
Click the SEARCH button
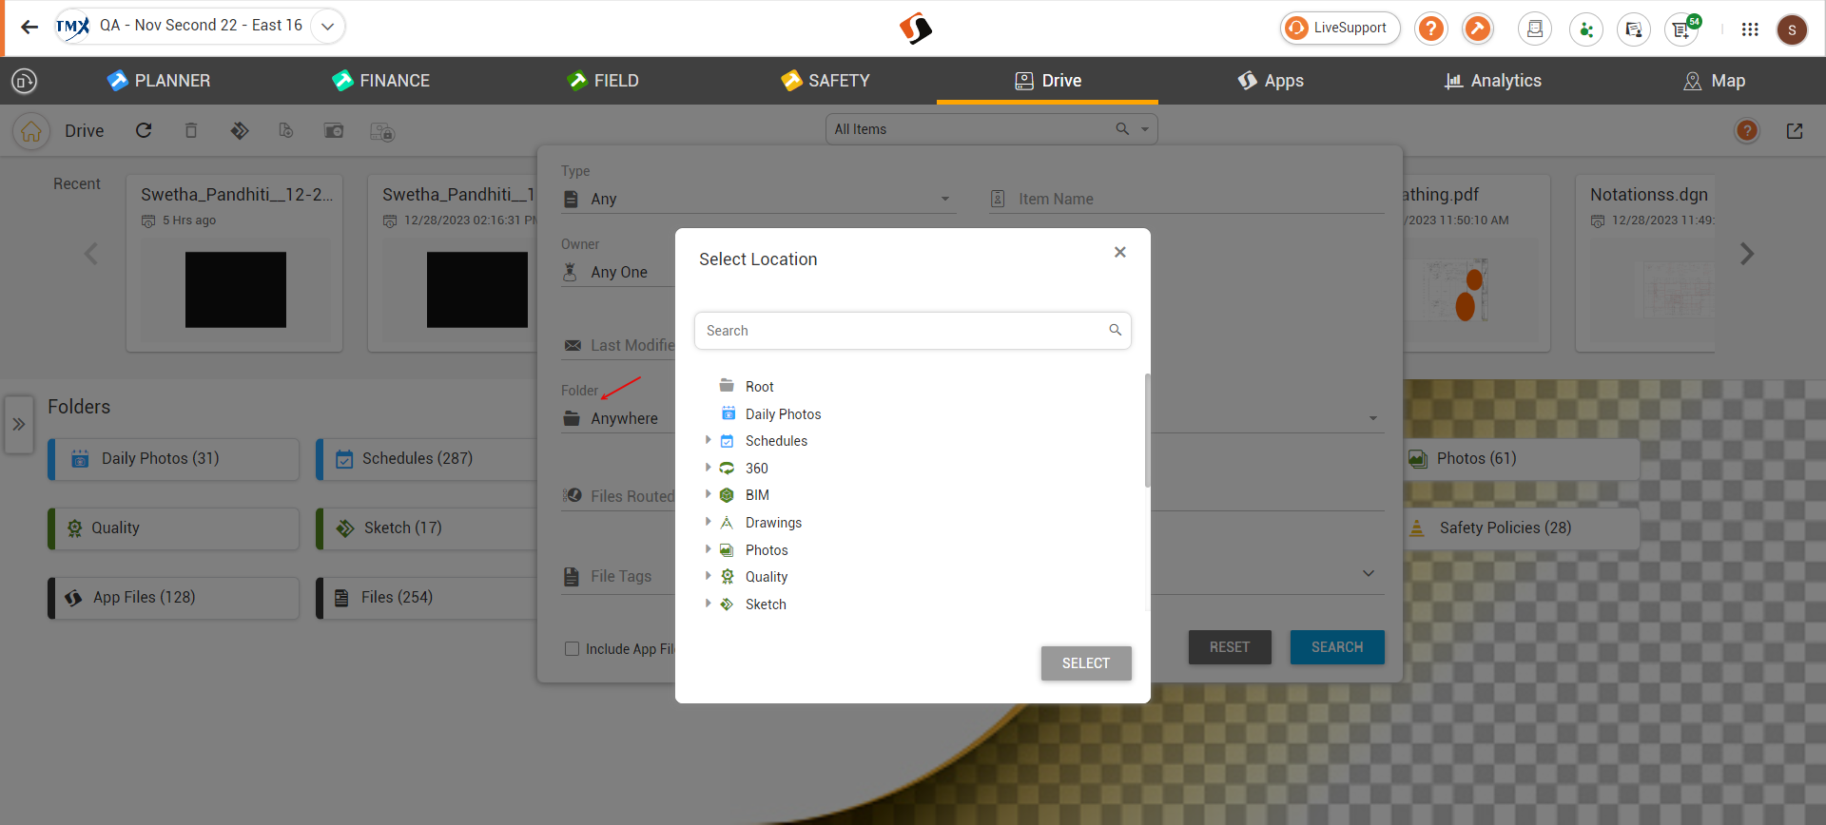pyautogui.click(x=1337, y=647)
